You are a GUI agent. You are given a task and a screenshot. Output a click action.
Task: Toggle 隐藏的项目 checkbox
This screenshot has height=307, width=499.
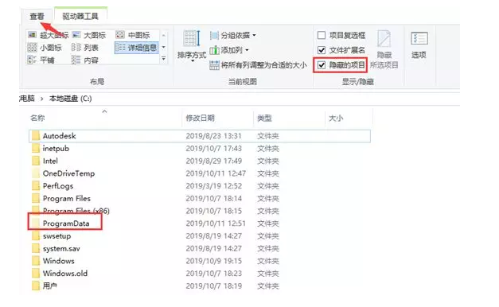(322, 65)
